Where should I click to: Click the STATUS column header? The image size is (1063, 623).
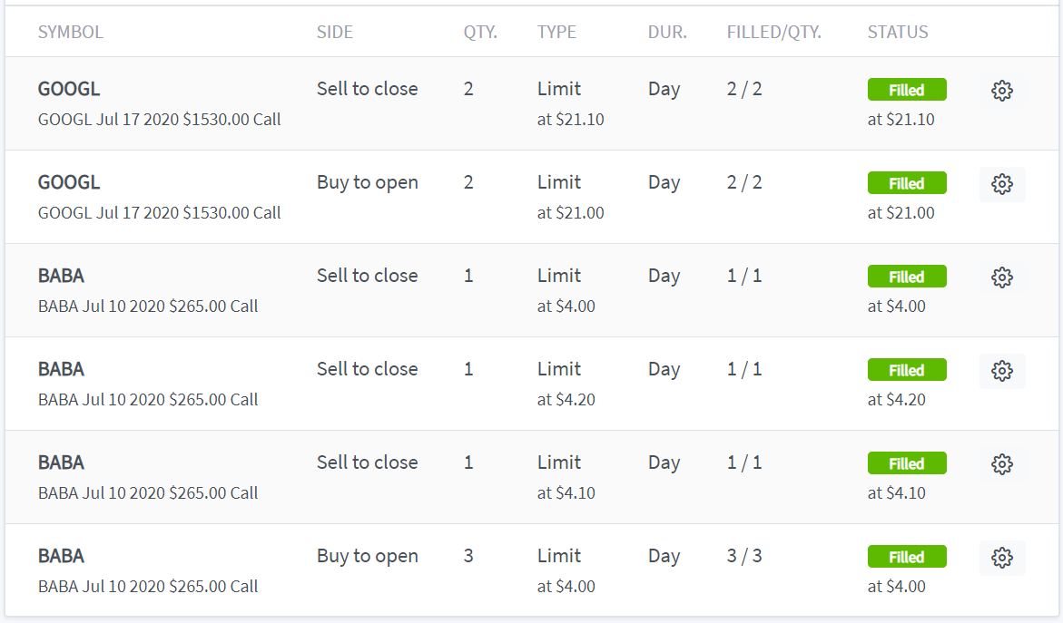click(898, 32)
